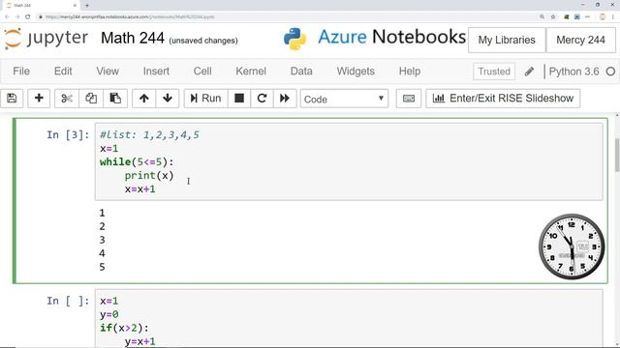Click Enter/Exit RISE Slideshow button
The width and height of the screenshot is (620, 348).
[x=503, y=99]
